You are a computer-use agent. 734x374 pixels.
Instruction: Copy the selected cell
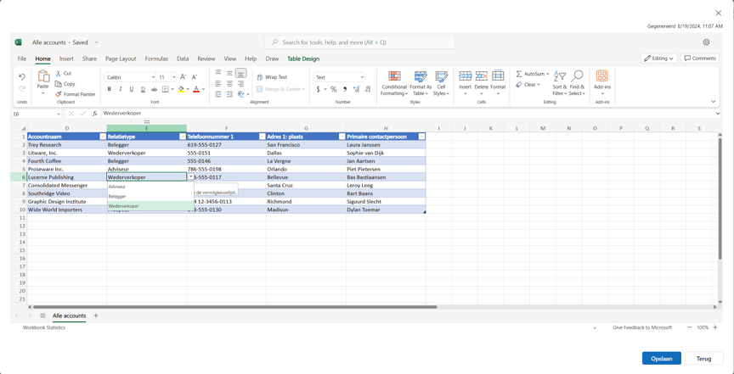[65, 84]
